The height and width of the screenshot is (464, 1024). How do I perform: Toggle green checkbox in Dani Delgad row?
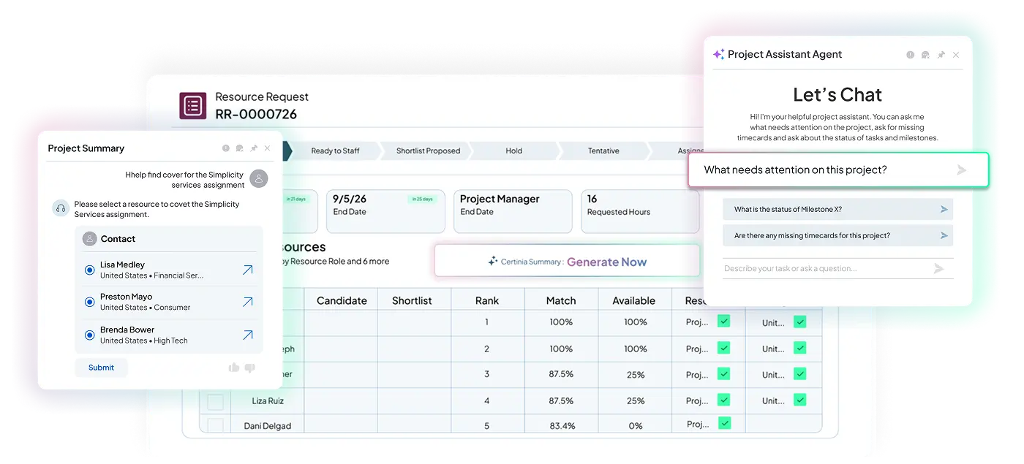[723, 423]
